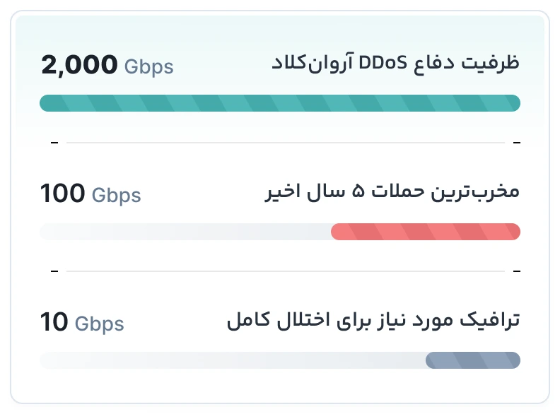Click the gray-blue 10 Gbps traffic bar
The width and height of the screenshot is (560, 414).
473,360
